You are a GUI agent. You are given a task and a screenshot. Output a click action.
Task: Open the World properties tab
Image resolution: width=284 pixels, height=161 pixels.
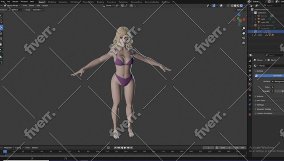[250, 84]
